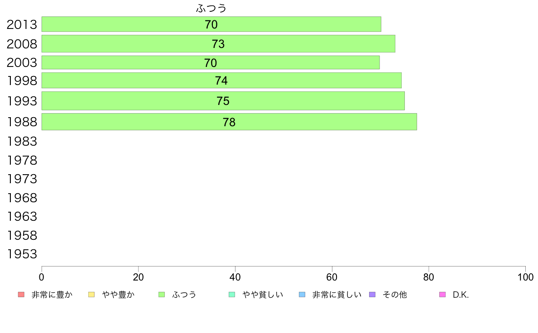
Task: Click the 1953 year axis label
Action: [22, 254]
